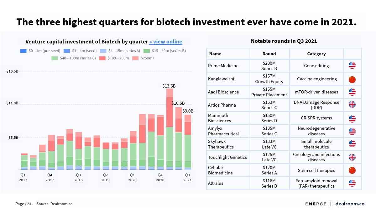Click the Round column header

269,54
